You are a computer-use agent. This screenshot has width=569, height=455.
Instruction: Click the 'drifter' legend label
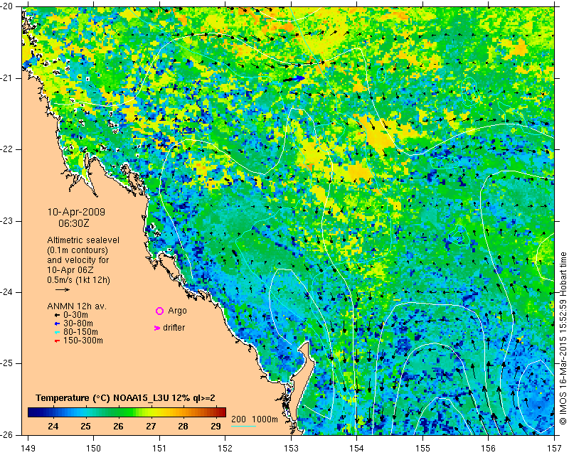(174, 328)
